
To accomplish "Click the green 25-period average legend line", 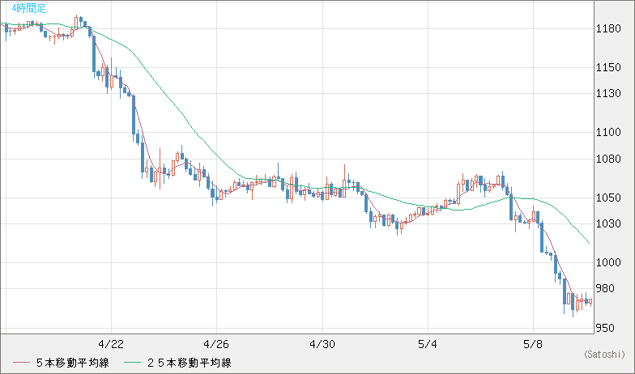I will [x=132, y=363].
